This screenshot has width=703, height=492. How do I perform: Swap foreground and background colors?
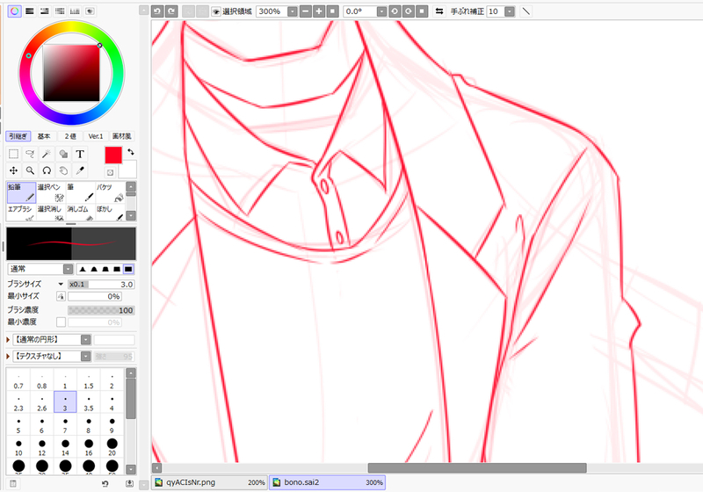click(x=130, y=152)
